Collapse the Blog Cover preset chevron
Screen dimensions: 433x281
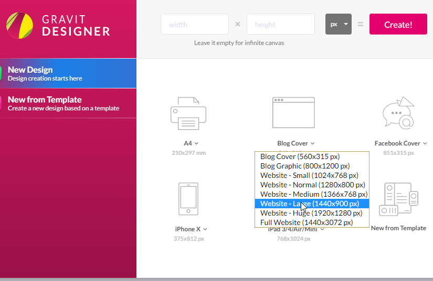[x=312, y=143]
